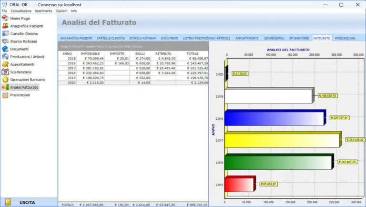
Task: Click the yellow 2017 chart bar
Action: [x=283, y=140]
